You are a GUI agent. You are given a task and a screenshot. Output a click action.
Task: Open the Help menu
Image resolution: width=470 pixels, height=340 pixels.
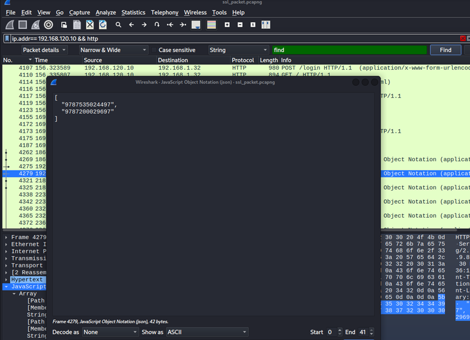(239, 12)
